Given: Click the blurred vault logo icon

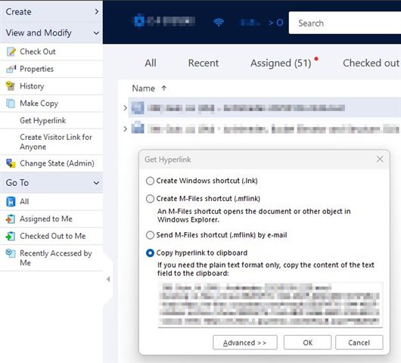Looking at the screenshot, I should tap(139, 21).
